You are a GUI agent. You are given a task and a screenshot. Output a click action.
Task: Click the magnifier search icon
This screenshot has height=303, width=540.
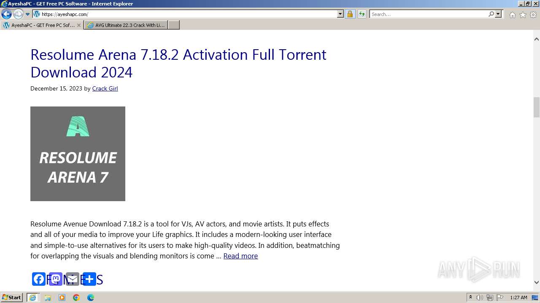pyautogui.click(x=491, y=14)
